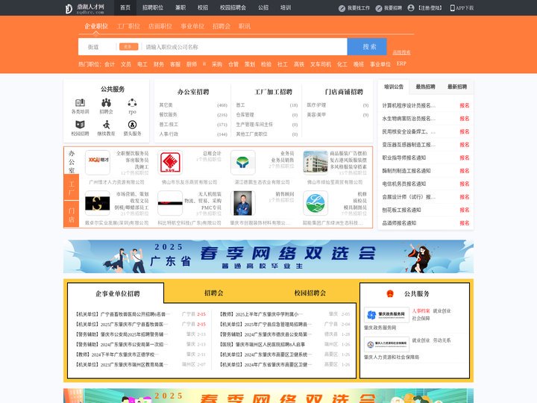Image resolution: width=537 pixels, height=403 pixels.
Task: Click 报名 for 计算机程序设计员
Action: click(x=465, y=105)
